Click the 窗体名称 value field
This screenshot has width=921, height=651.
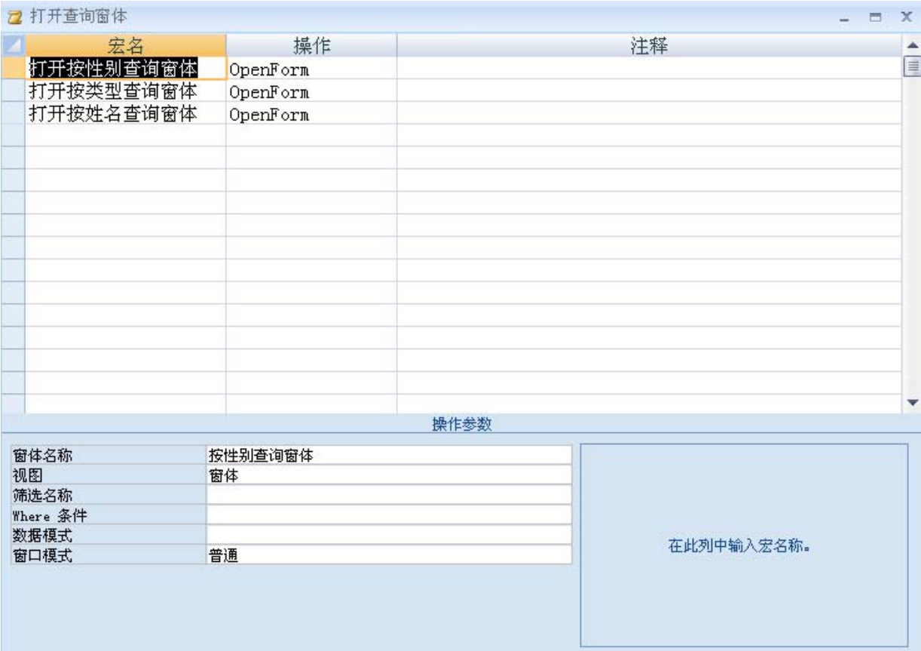(388, 455)
